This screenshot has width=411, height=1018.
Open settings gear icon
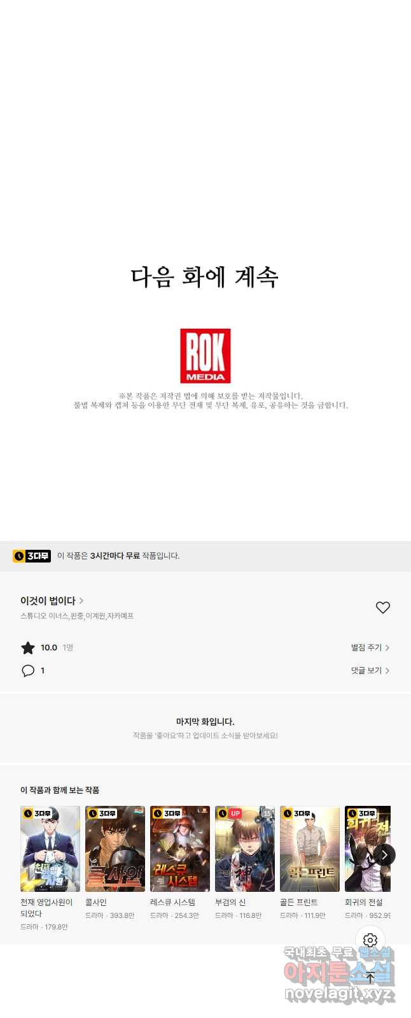370,940
